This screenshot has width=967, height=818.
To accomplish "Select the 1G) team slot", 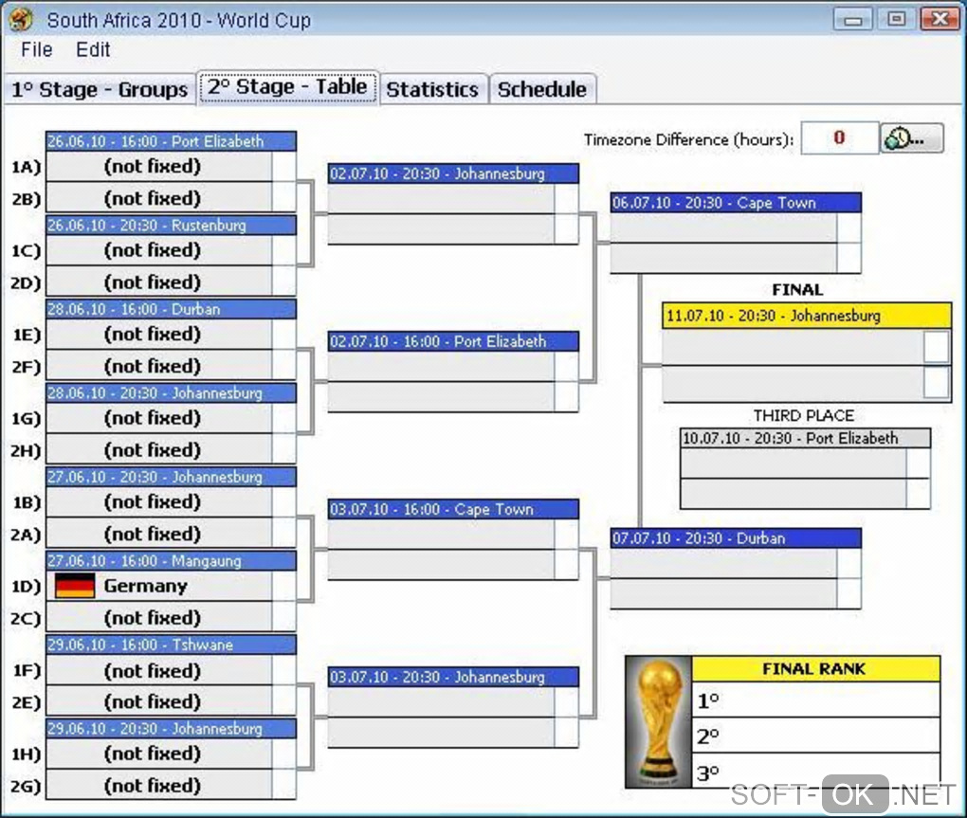I will click(159, 418).
